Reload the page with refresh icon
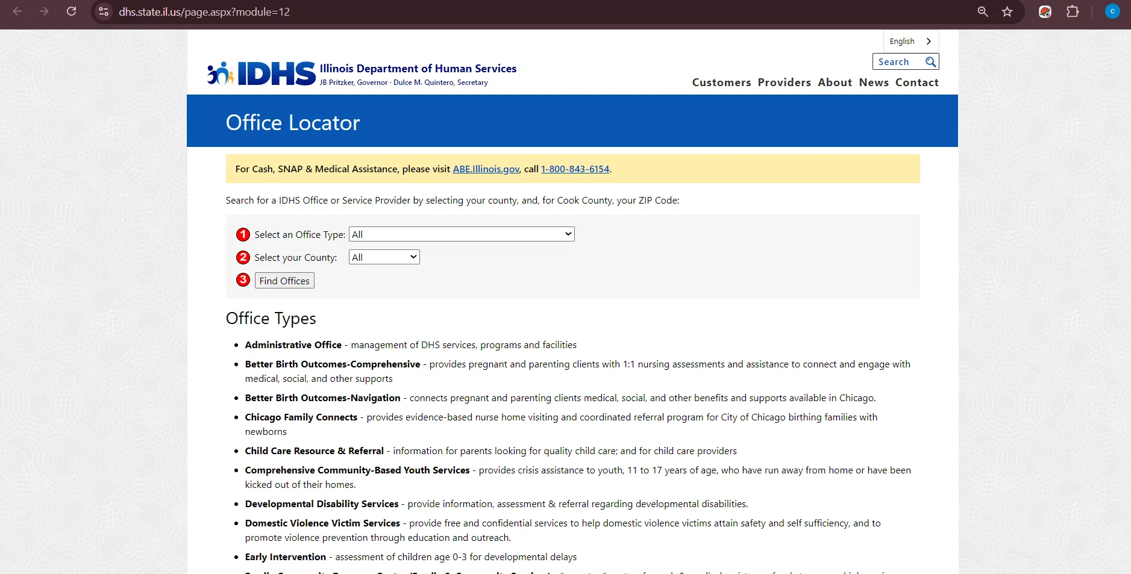 (x=71, y=11)
